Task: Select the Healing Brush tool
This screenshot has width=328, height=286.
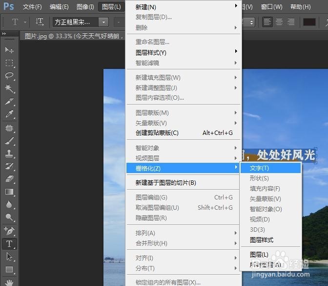Action: click(x=9, y=128)
